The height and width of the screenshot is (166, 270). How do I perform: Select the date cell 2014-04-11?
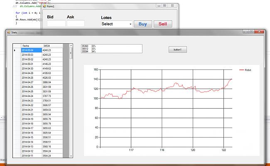31,156
